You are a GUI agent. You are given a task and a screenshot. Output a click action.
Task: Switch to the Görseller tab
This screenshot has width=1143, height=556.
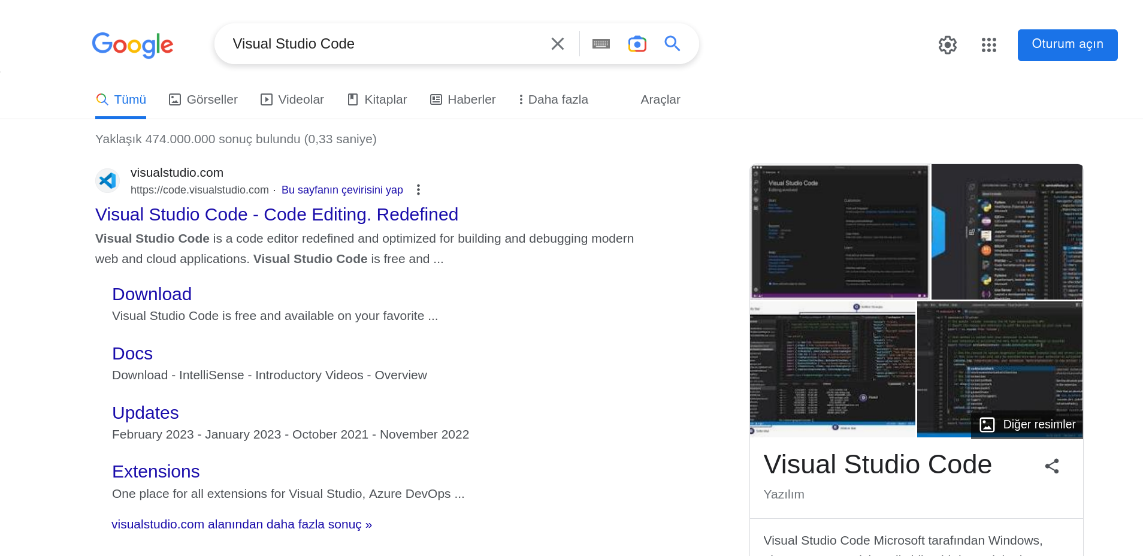click(204, 99)
